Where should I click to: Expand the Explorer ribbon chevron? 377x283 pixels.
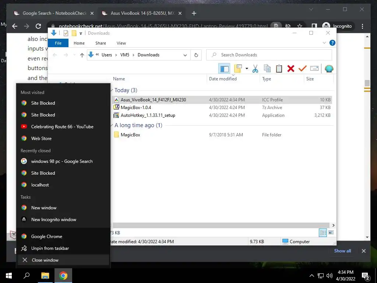(324, 43)
